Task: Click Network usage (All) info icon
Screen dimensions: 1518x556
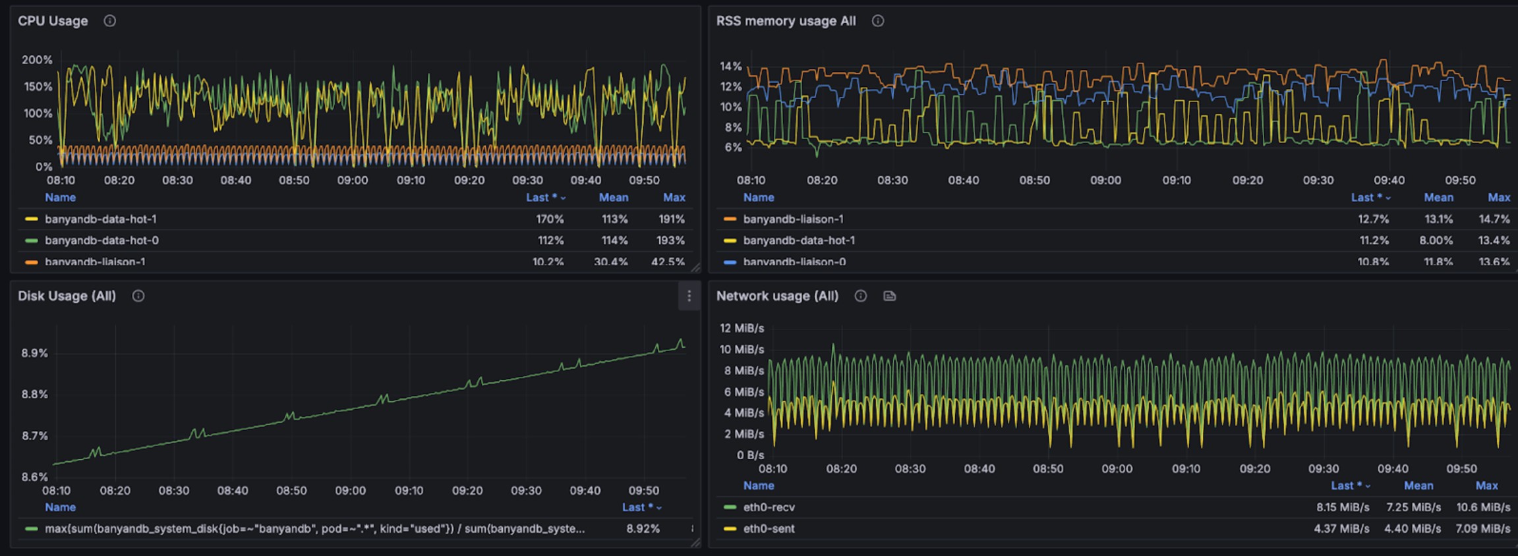Action: 860,296
